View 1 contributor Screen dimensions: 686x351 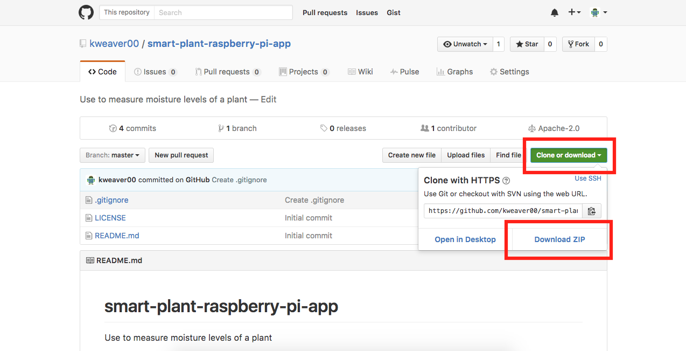coord(449,128)
